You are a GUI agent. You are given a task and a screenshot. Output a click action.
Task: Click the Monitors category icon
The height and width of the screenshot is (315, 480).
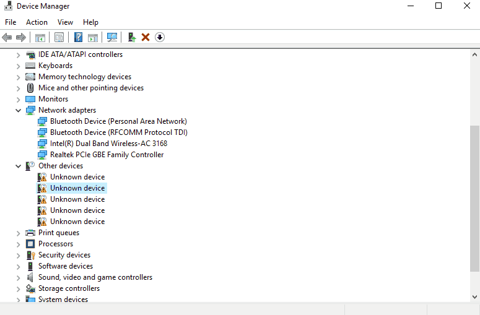tap(30, 99)
